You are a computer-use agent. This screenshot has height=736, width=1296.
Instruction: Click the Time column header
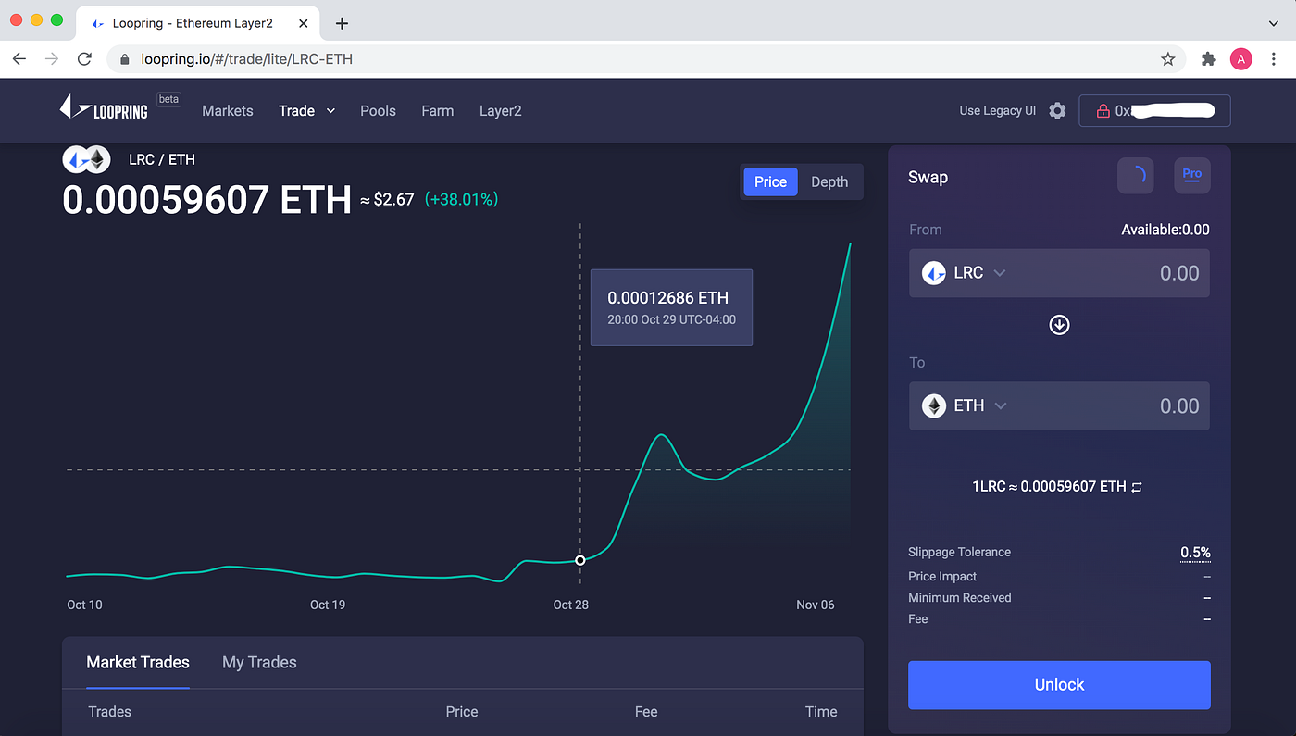[821, 712]
